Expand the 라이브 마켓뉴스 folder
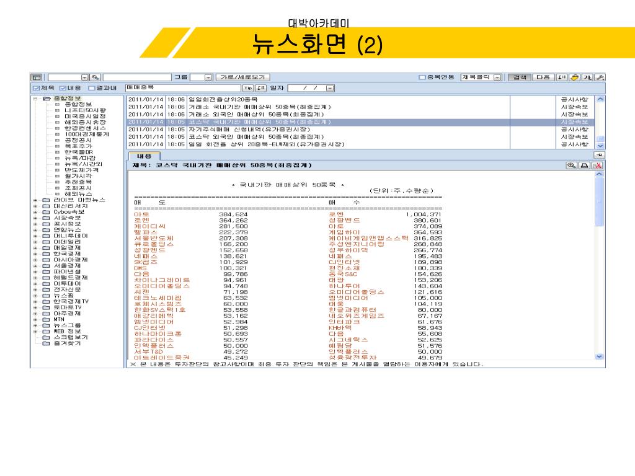The width and height of the screenshot is (635, 476). tap(35, 200)
